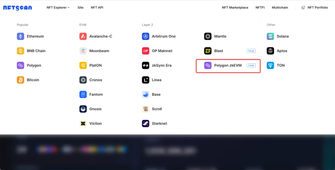Click the Base text label

pos(156,95)
